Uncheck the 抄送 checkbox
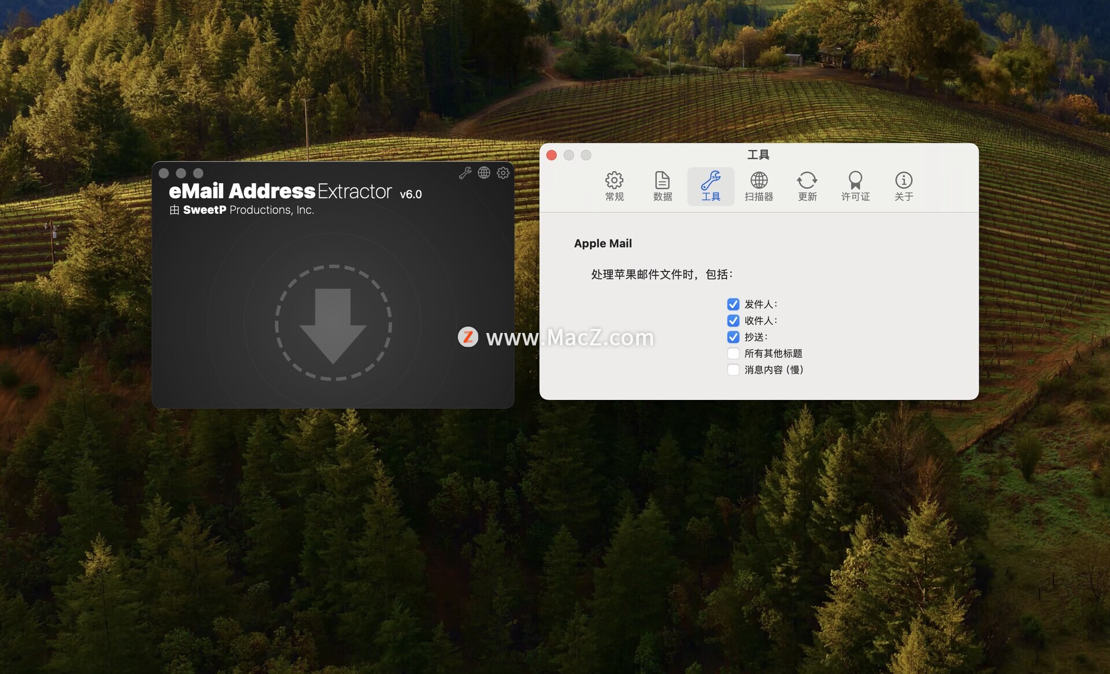This screenshot has width=1110, height=674. coord(733,337)
